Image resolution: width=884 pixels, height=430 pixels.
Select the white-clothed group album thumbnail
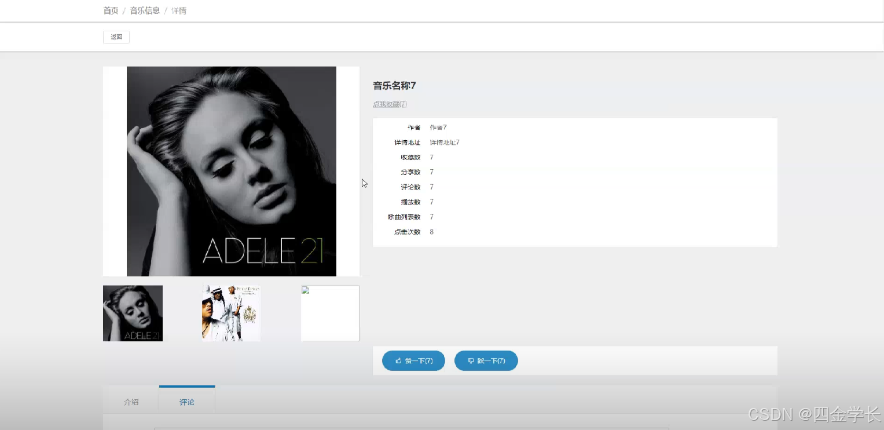tap(231, 313)
